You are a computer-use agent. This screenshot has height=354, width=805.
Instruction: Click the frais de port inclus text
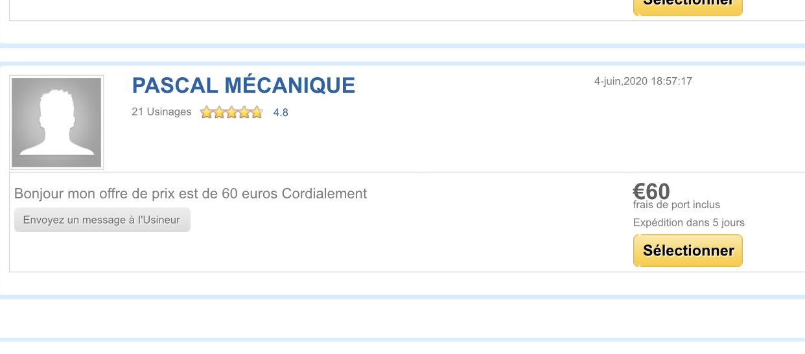click(677, 205)
